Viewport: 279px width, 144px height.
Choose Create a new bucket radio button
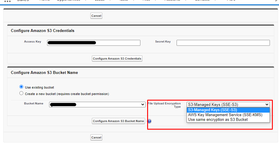point(21,94)
